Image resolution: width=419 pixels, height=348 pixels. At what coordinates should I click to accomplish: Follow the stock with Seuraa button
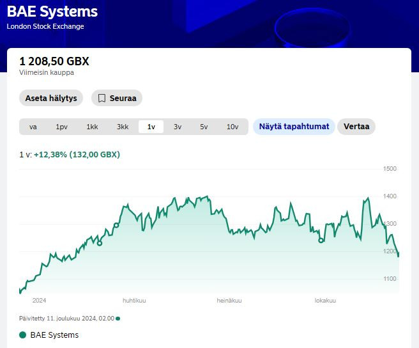(x=117, y=98)
